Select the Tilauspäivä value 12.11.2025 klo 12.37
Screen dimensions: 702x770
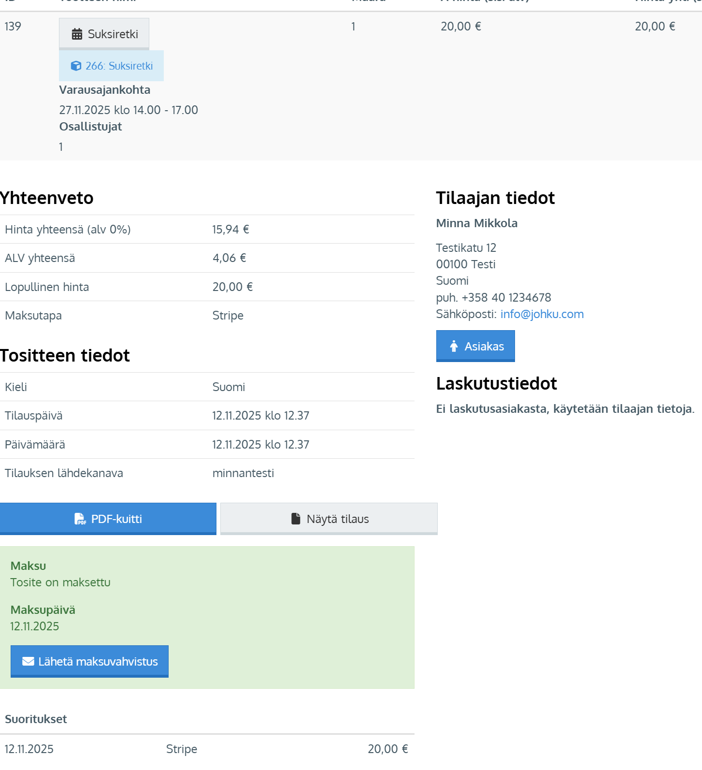261,416
